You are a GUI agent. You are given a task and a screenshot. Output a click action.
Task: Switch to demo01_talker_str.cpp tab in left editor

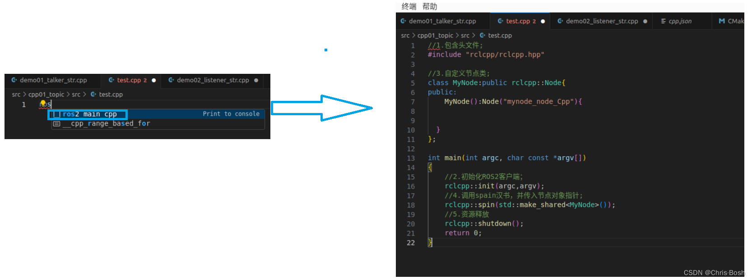[x=53, y=80]
